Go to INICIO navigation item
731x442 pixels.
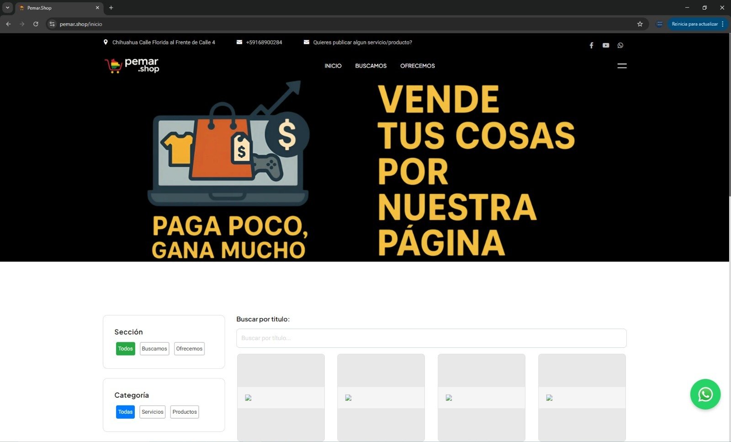pyautogui.click(x=333, y=66)
